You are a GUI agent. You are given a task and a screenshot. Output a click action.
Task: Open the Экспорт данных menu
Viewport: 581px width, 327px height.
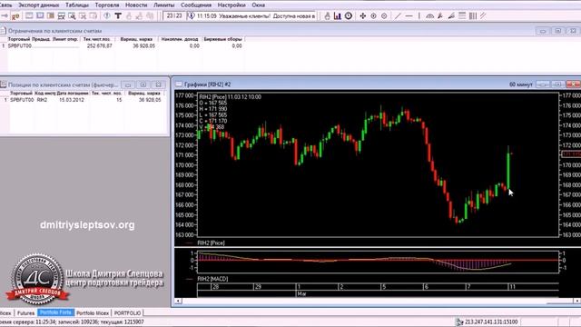point(38,5)
